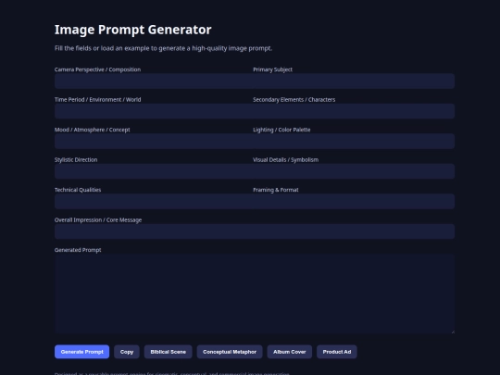Click the Generated Prompt textarea resize handle

tap(453, 331)
